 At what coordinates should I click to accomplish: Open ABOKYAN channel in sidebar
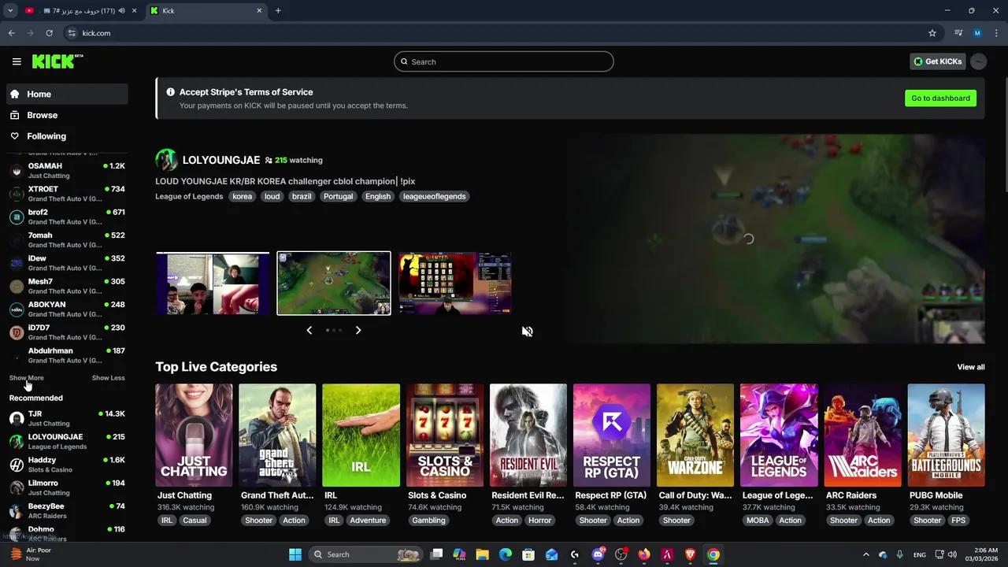pyautogui.click(x=67, y=309)
